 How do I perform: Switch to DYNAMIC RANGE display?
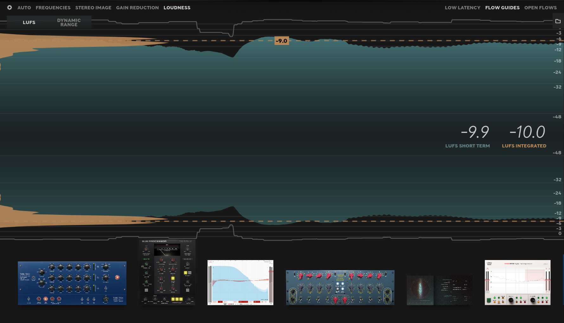[68, 22]
